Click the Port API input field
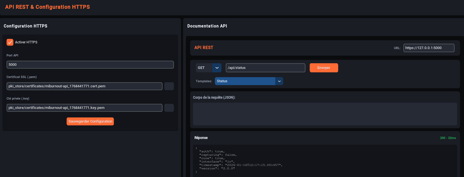Image resolution: width=464 pixels, height=177 pixels. coord(90,65)
